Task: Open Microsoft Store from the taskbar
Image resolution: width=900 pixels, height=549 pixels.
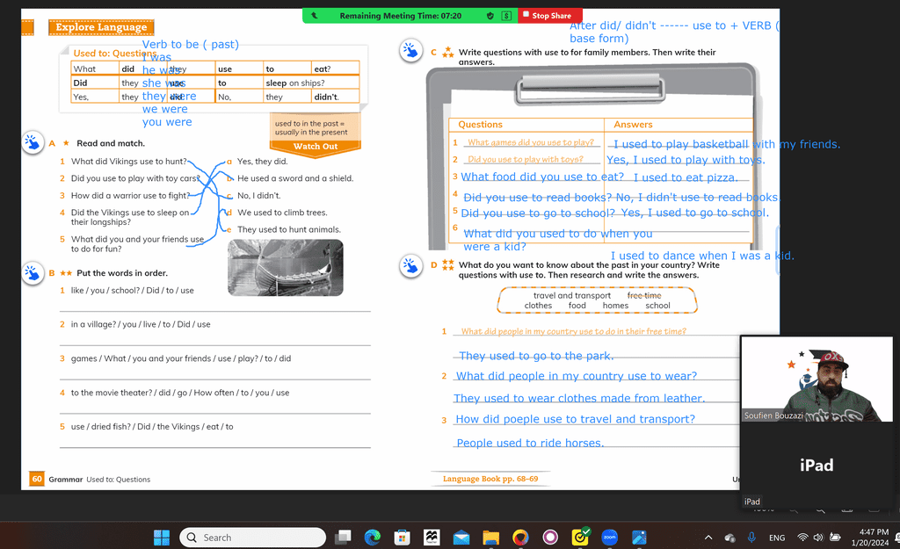Action: [402, 538]
